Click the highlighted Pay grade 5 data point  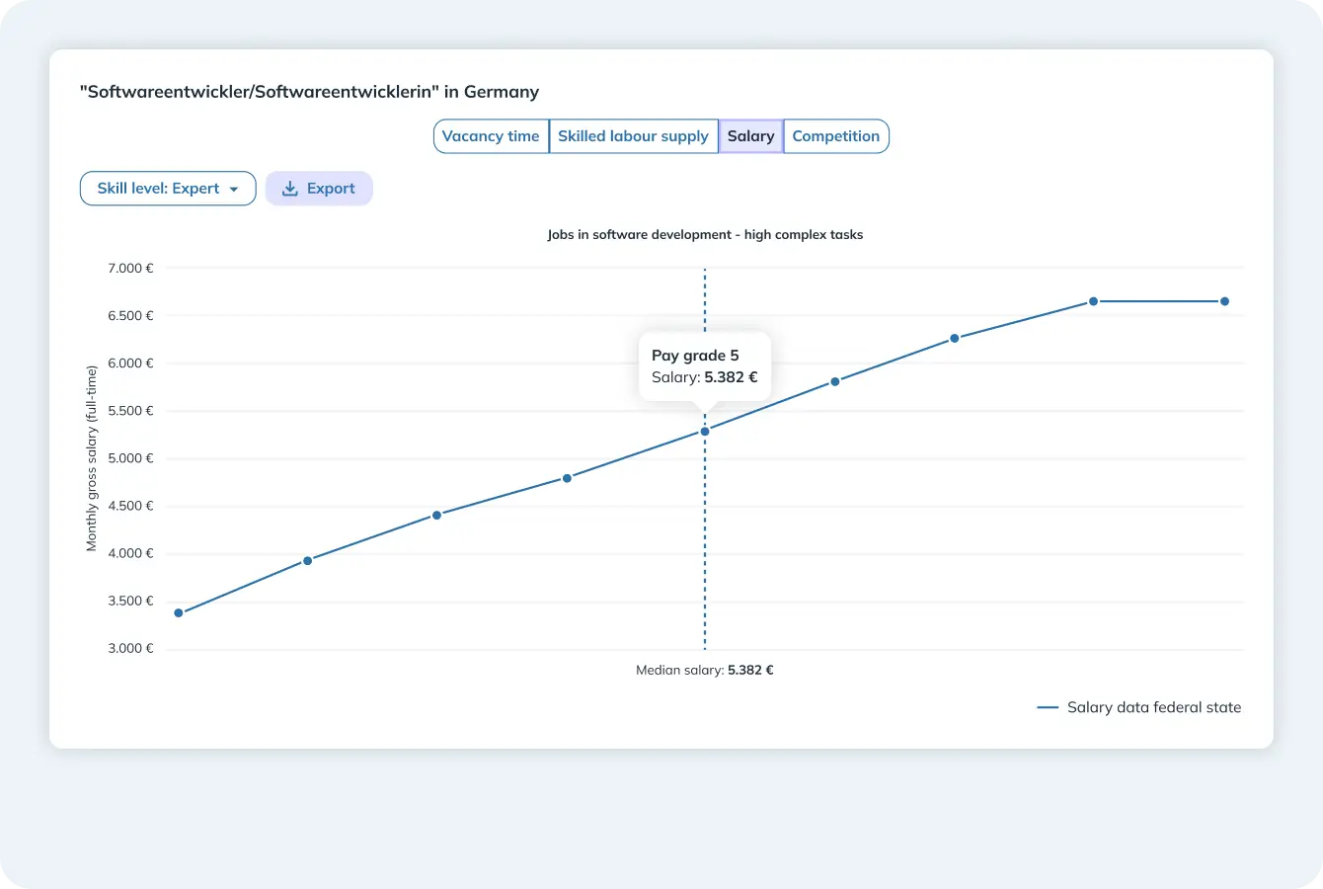tap(705, 432)
